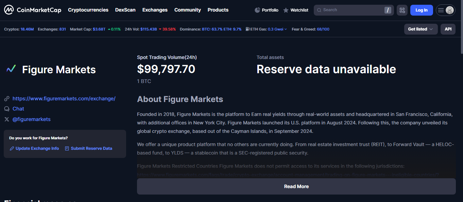Click the Read More button
Screen dimensions: 463x202
(x=296, y=186)
